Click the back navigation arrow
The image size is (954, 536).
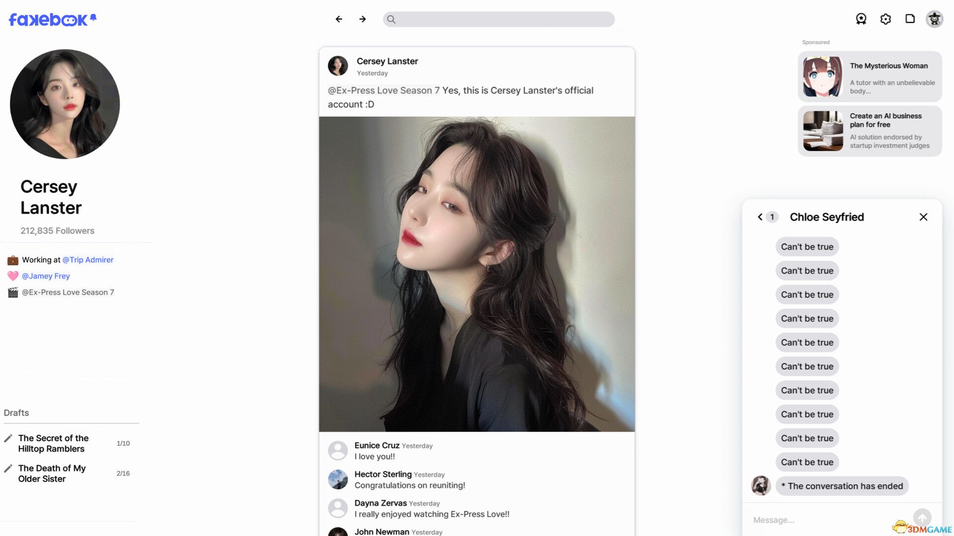pos(339,19)
